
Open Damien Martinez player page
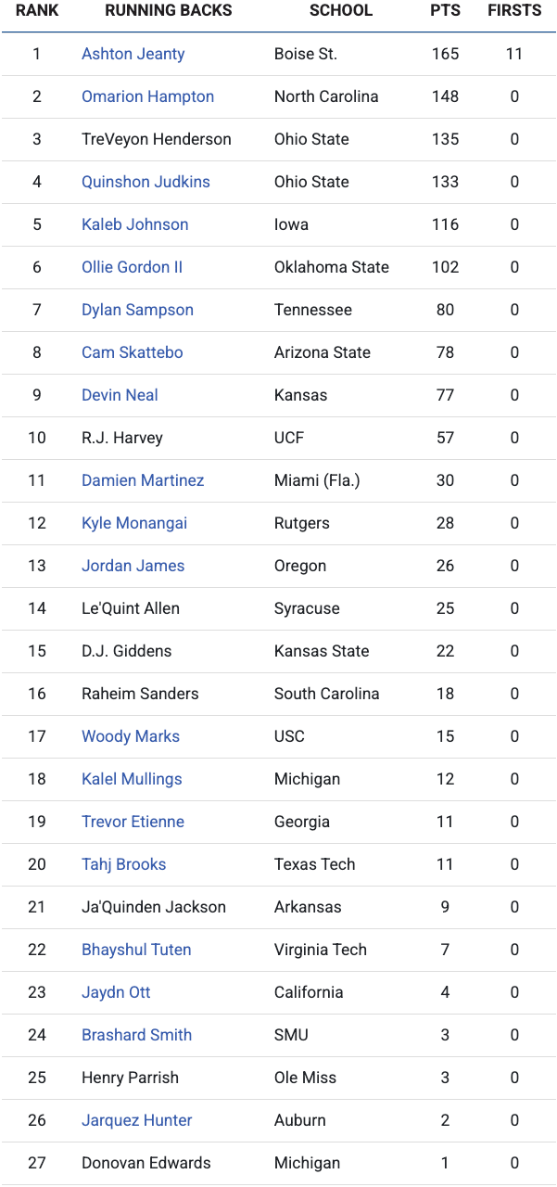(143, 480)
